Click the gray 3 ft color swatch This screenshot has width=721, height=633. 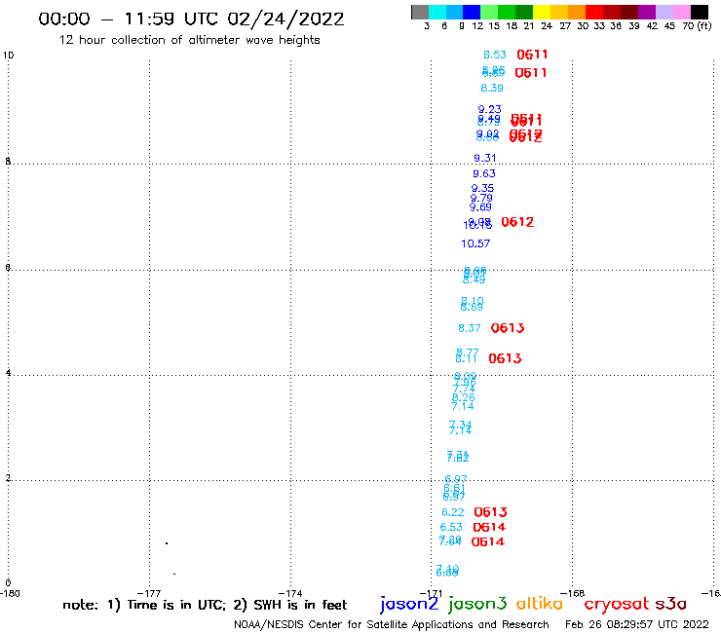(420, 12)
